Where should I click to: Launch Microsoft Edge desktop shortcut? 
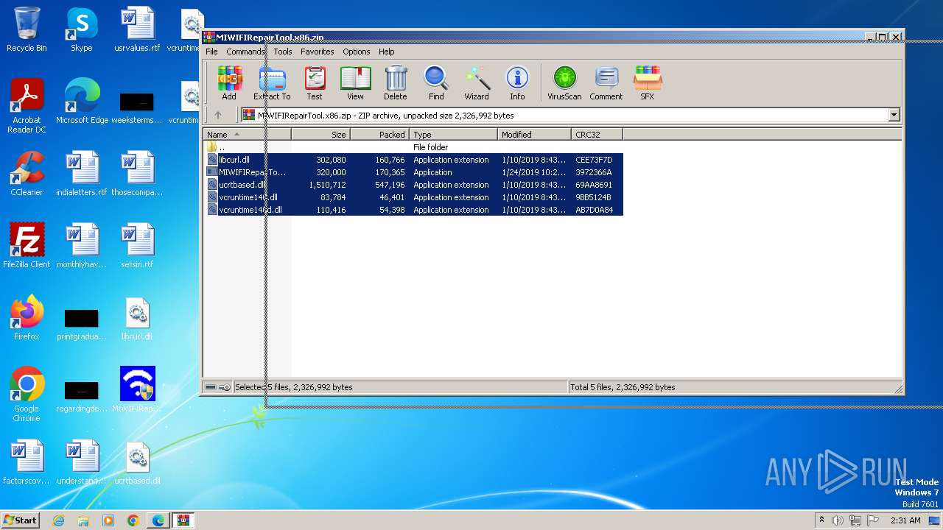(82, 102)
